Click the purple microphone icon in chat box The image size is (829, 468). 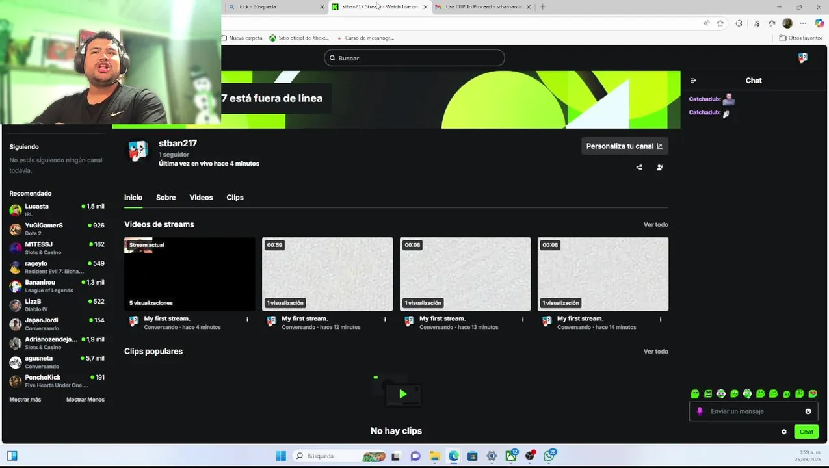(700, 411)
